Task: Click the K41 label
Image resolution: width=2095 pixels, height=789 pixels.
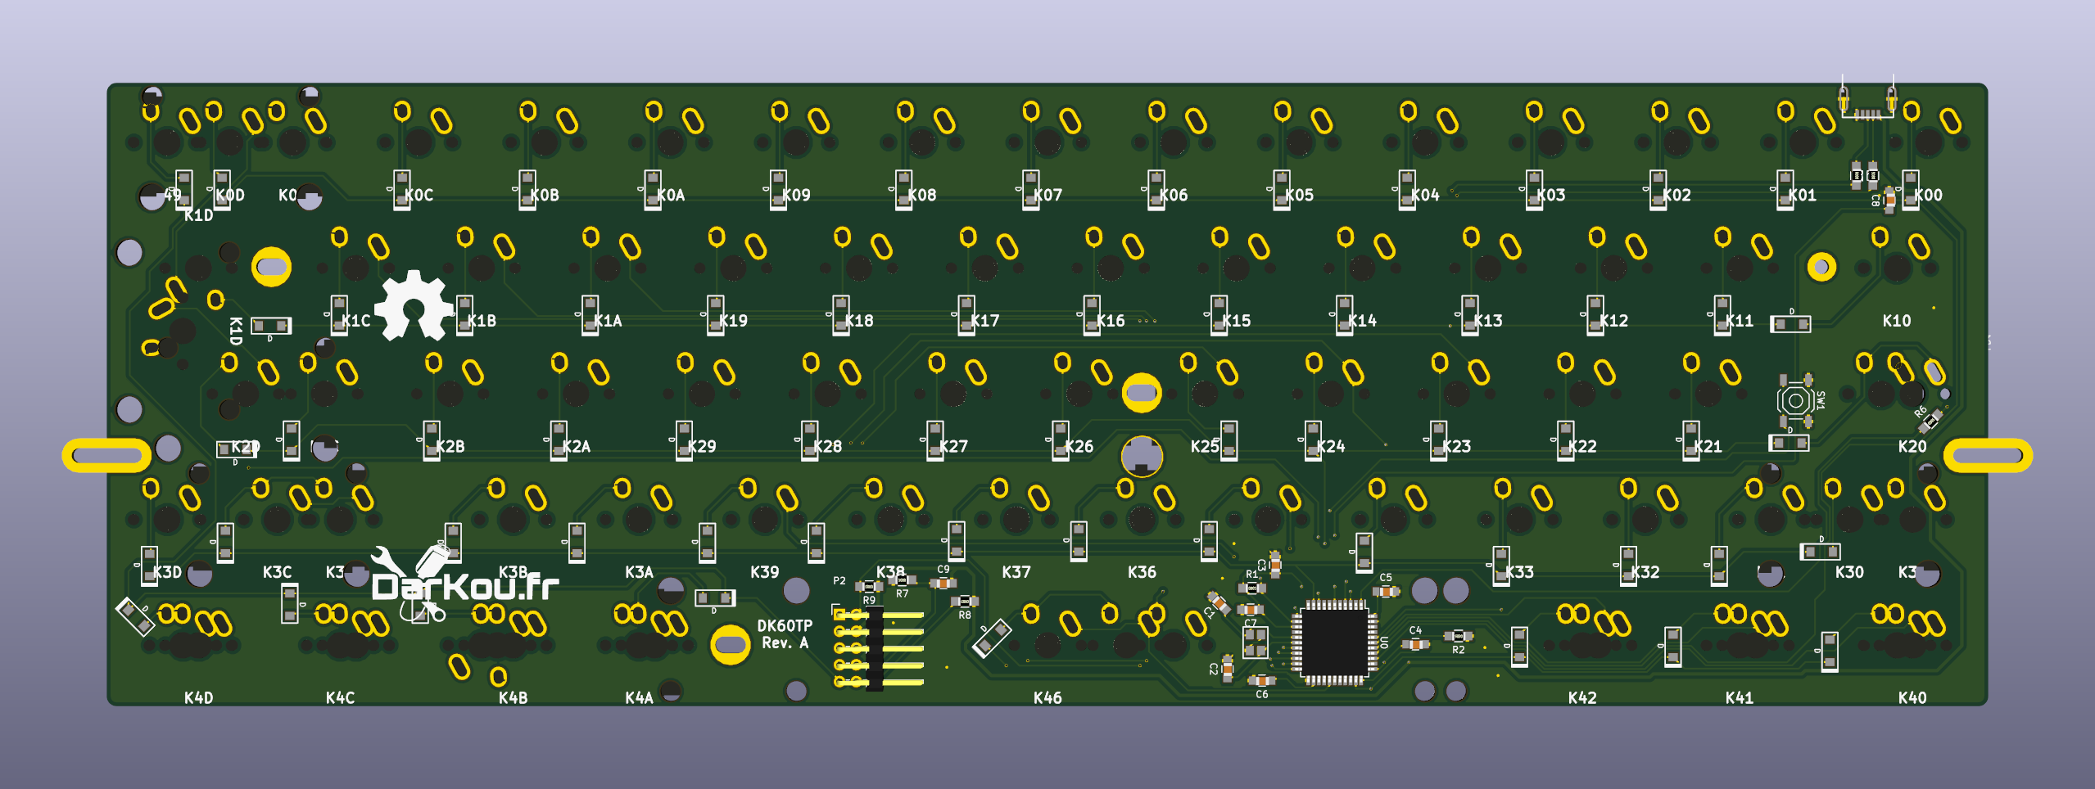Action: pos(1740,698)
